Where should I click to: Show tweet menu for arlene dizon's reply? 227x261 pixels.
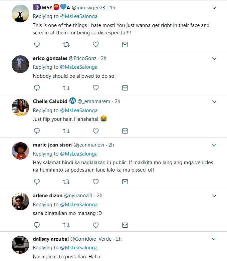[215, 196]
